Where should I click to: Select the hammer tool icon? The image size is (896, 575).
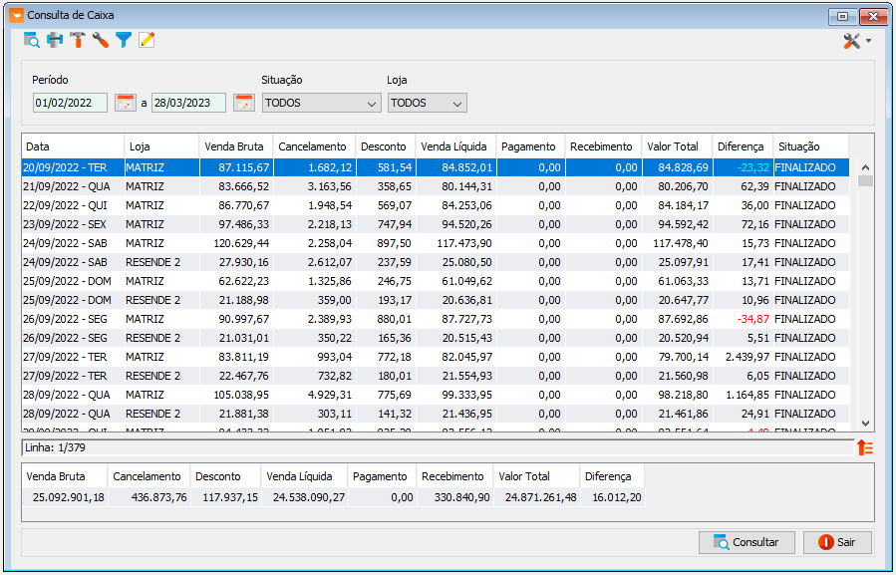78,40
